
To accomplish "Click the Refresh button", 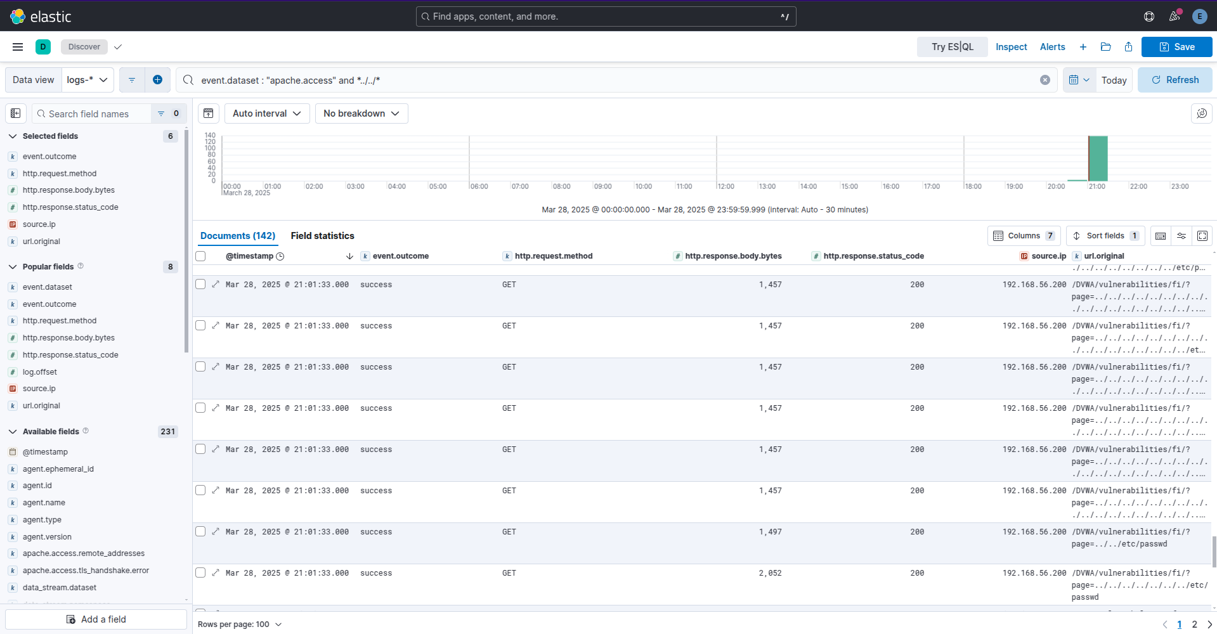I will 1175,80.
